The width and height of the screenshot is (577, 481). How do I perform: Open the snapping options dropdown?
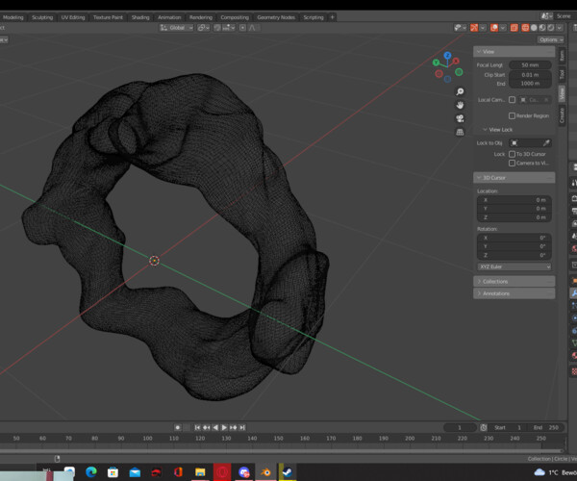tap(229, 28)
